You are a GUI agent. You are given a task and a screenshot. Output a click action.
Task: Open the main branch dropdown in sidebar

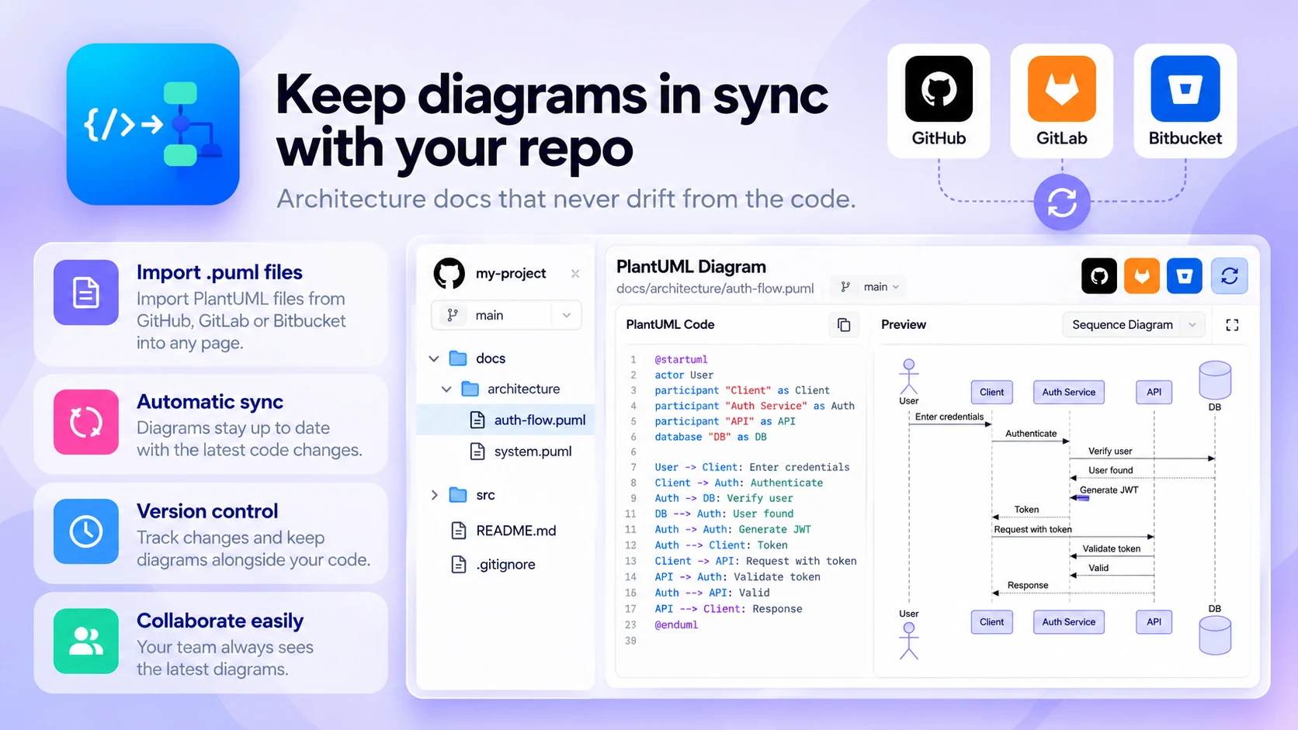point(506,315)
